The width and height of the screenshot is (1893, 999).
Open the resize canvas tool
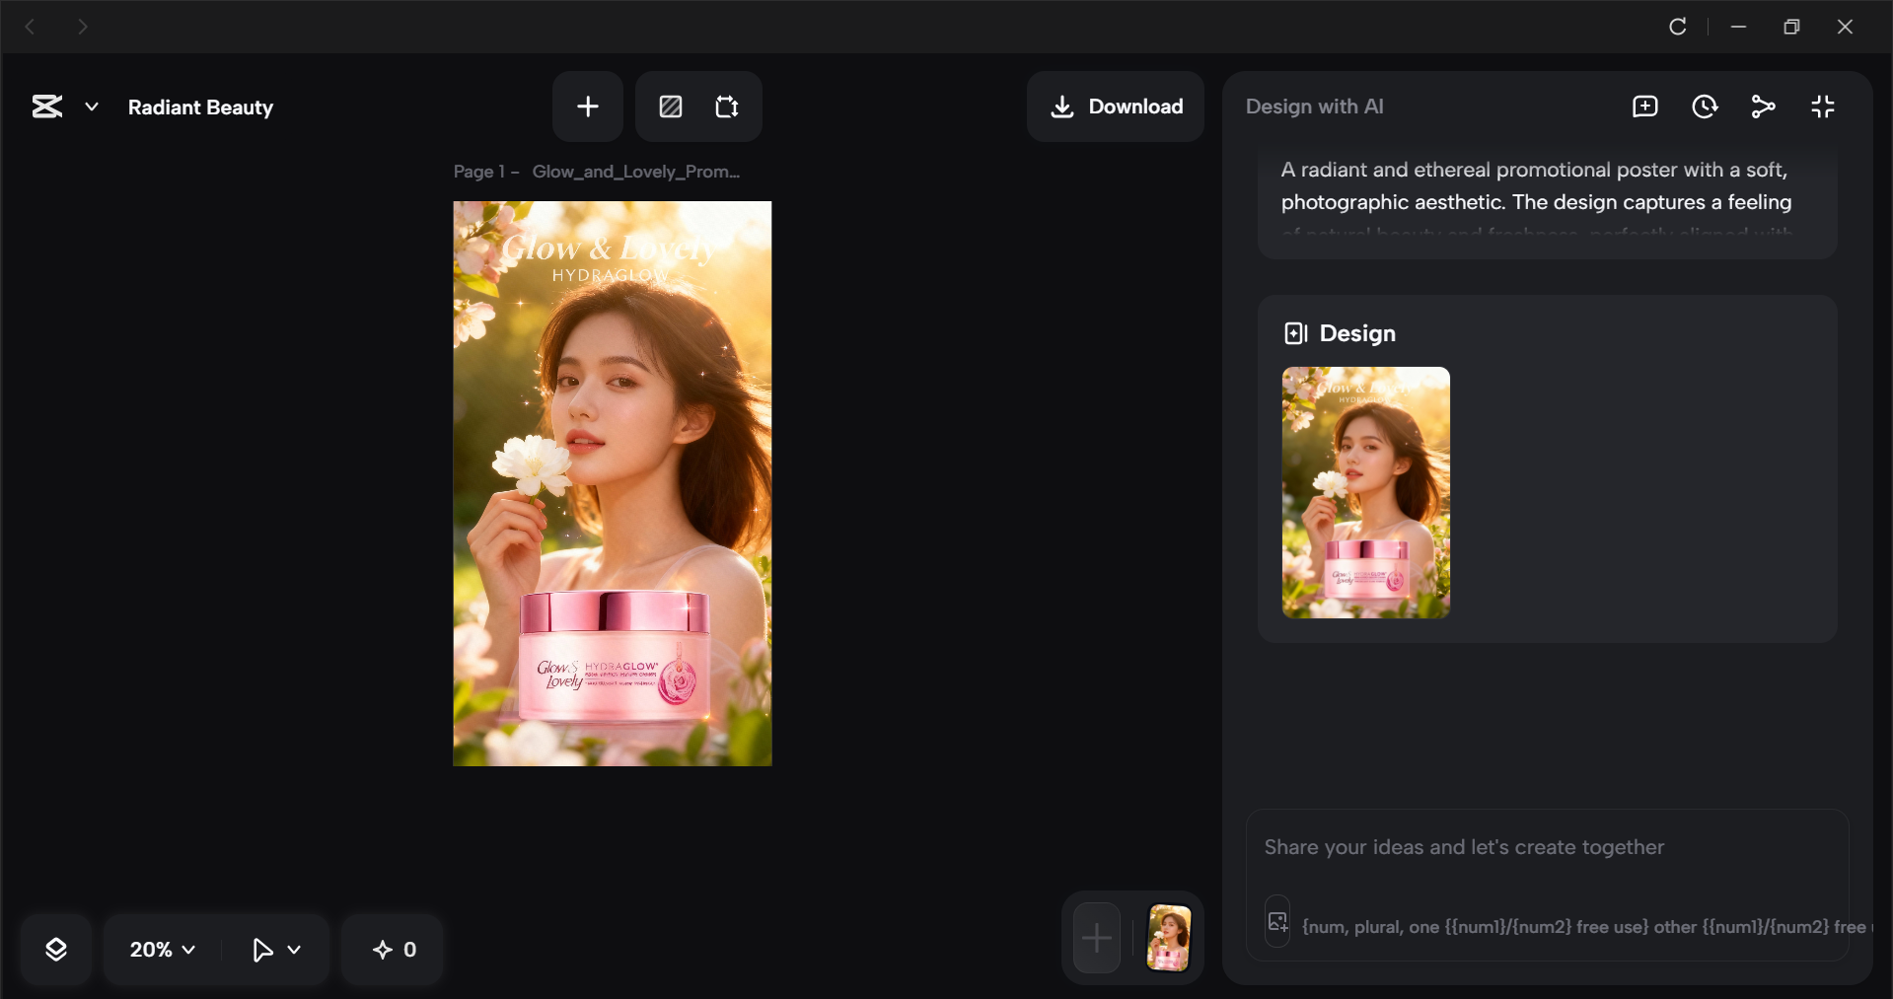point(727,106)
